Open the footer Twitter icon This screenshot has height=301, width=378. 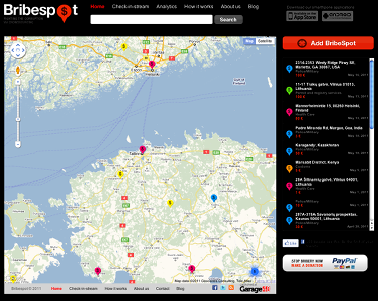[x=223, y=287]
